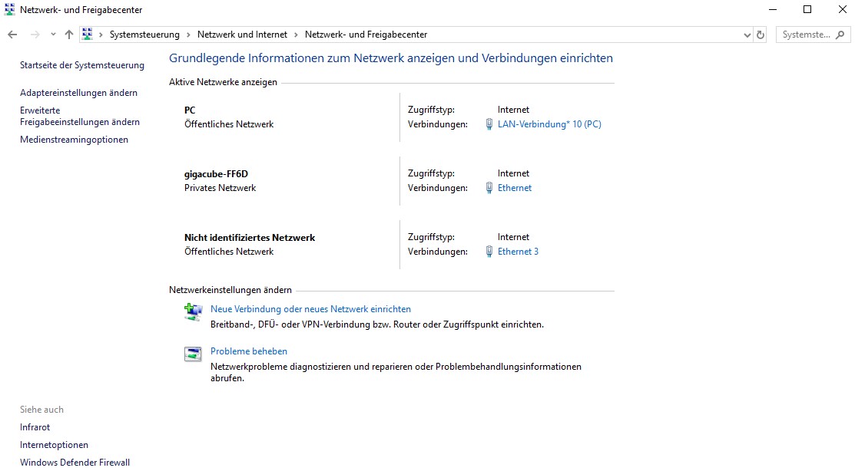Click the Systemsteuerung search input field
This screenshot has width=855, height=471.
point(807,35)
